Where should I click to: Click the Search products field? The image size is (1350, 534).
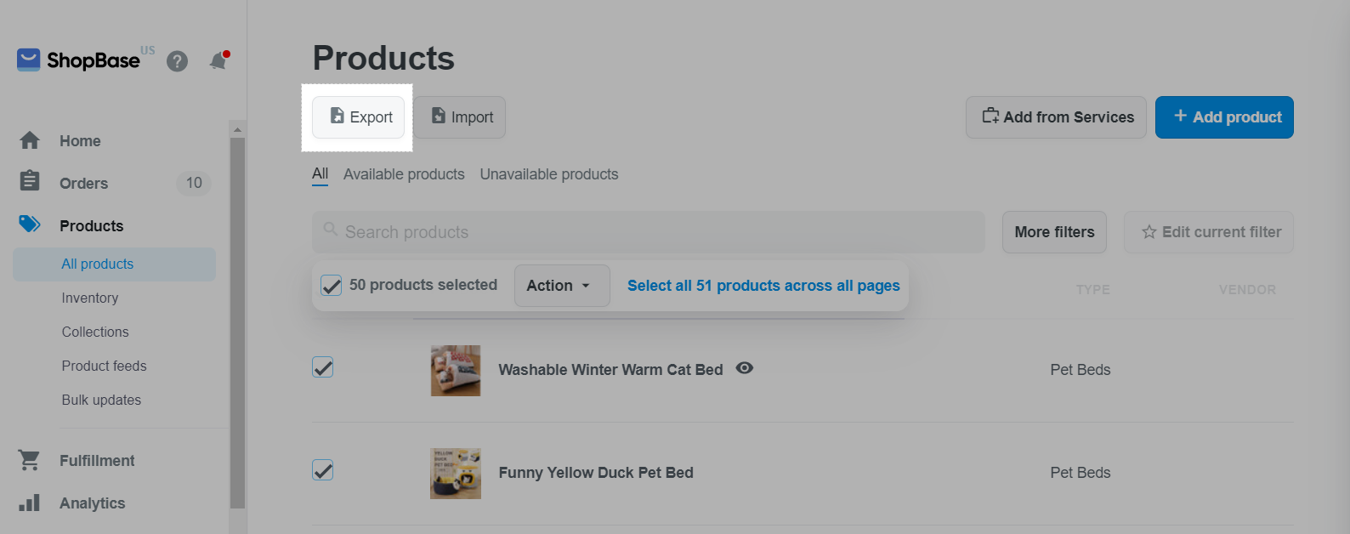pyautogui.click(x=648, y=232)
